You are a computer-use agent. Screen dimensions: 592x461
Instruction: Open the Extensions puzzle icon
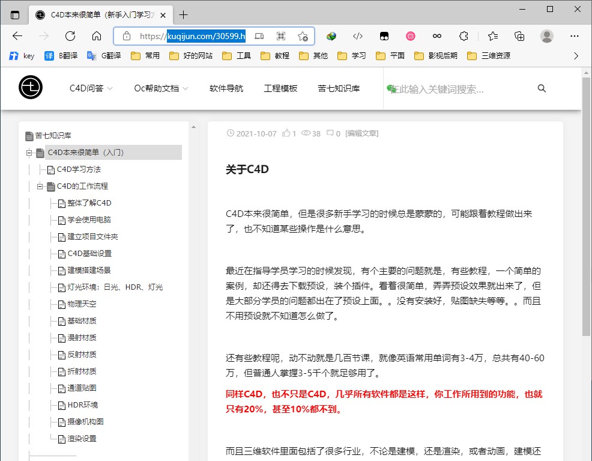[x=464, y=36]
